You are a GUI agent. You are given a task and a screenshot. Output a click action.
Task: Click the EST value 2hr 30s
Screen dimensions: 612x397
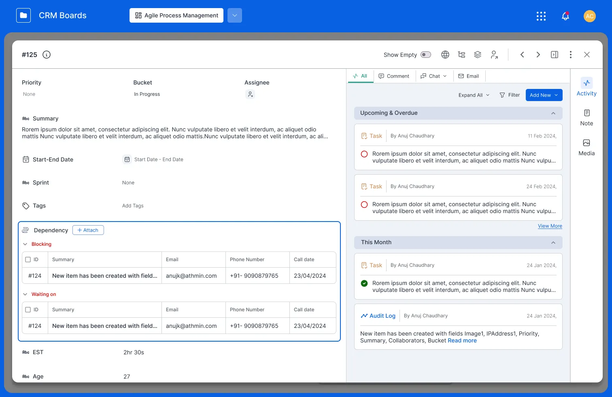click(134, 353)
